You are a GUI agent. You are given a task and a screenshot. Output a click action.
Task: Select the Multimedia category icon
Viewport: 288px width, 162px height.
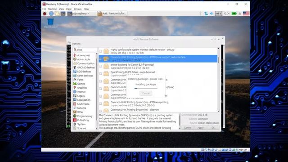75,104
